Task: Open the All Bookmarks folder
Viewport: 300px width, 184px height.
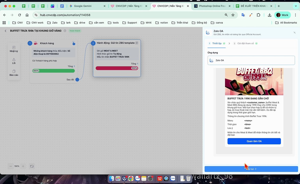Action: (x=286, y=22)
